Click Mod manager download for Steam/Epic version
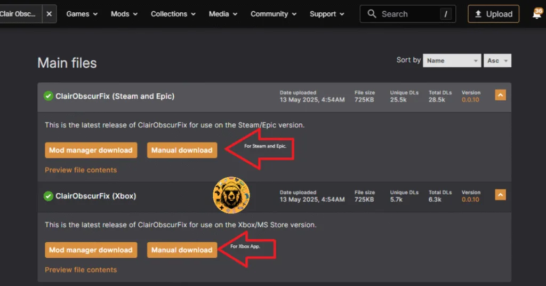The width and height of the screenshot is (546, 286). [x=91, y=150]
